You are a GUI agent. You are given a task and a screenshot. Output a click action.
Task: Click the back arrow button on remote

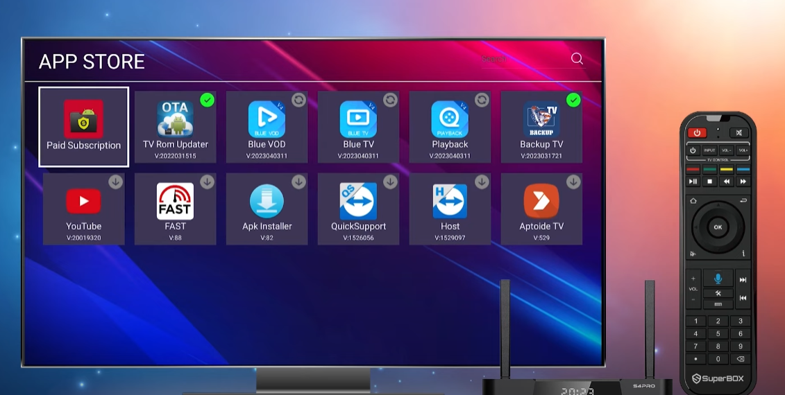tap(743, 200)
